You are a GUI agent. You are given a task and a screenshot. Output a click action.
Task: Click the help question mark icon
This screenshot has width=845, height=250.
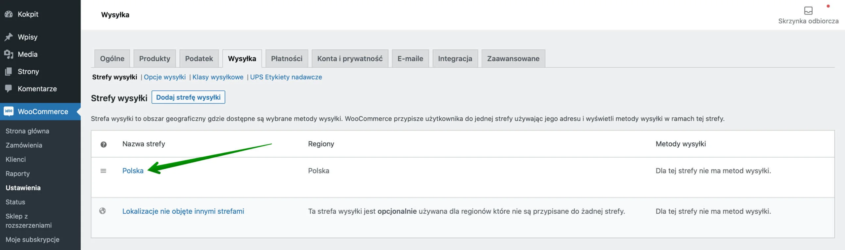(103, 144)
